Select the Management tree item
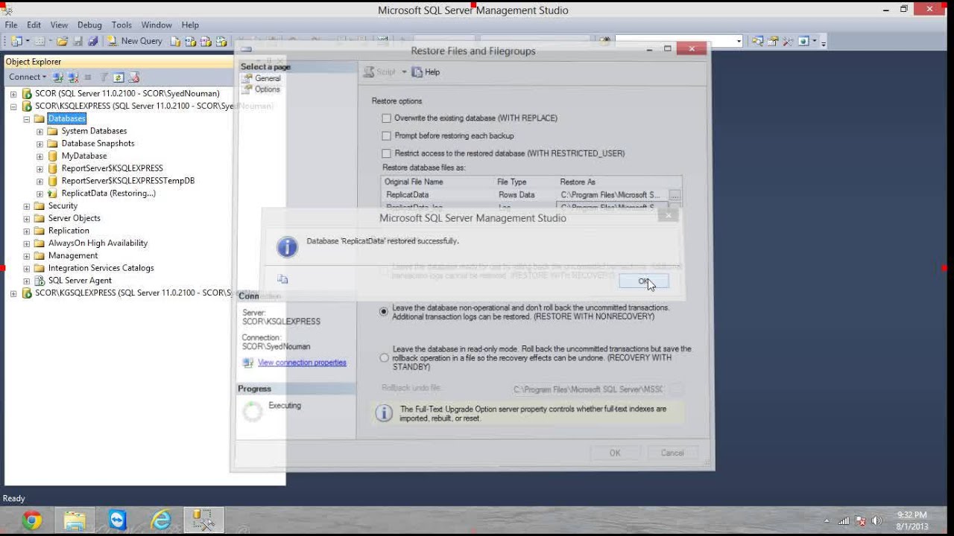This screenshot has height=536, width=954. point(73,255)
